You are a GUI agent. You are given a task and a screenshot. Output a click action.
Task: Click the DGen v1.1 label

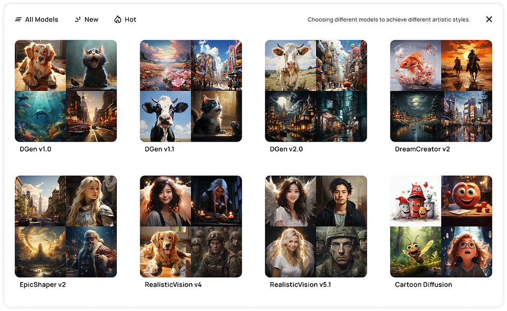159,149
